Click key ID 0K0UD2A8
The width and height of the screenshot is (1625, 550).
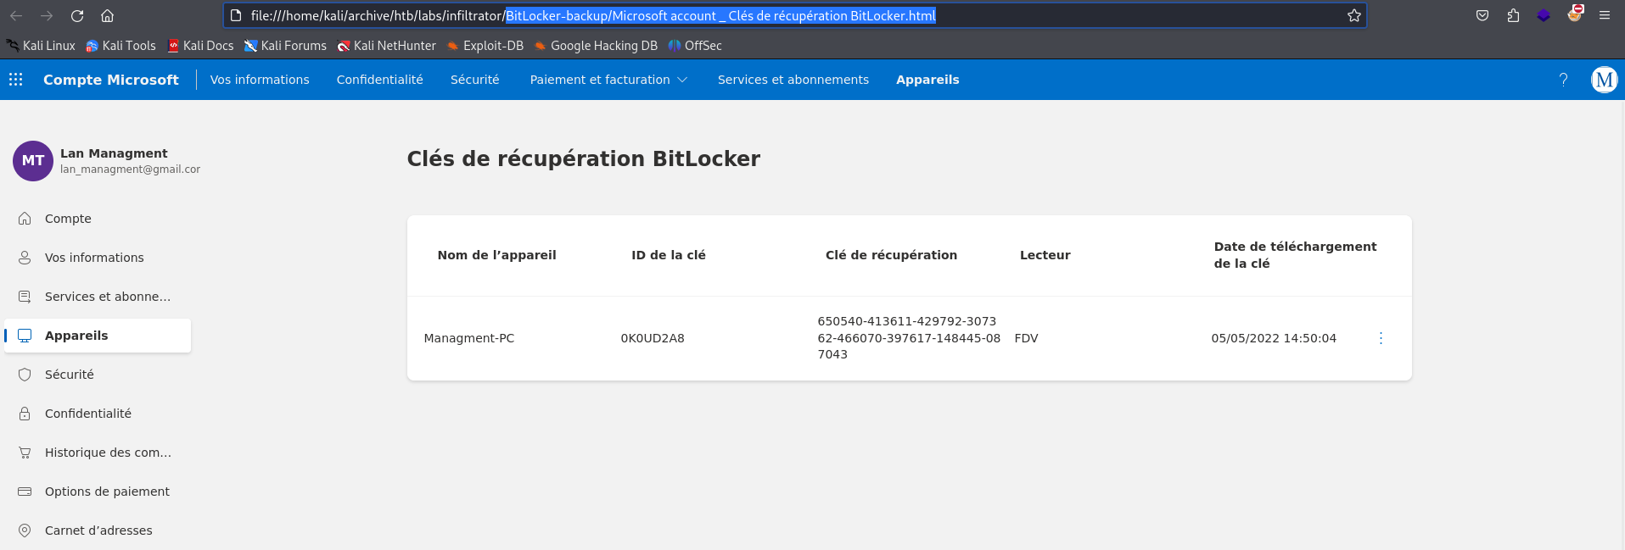tap(653, 338)
